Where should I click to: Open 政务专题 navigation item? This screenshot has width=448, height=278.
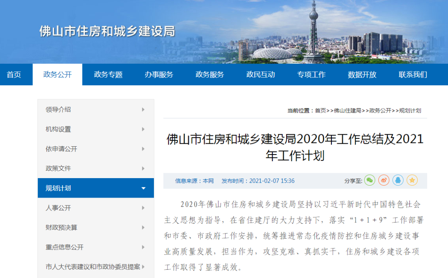tap(108, 75)
